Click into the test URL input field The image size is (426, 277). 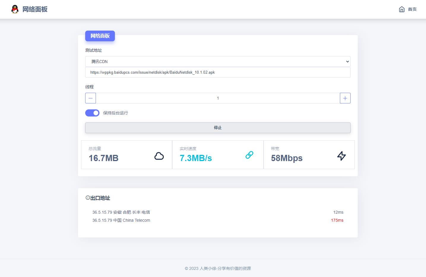click(x=218, y=72)
